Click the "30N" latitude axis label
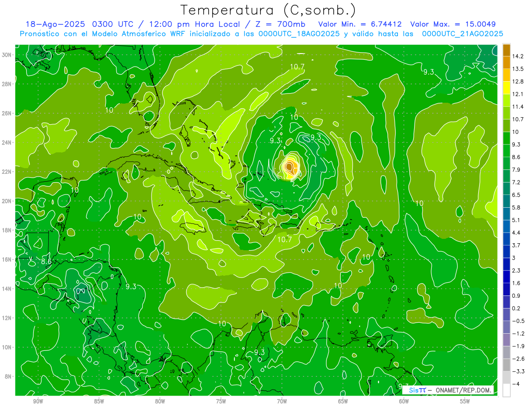Image resolution: width=527 pixels, height=407 pixels. 7,55
